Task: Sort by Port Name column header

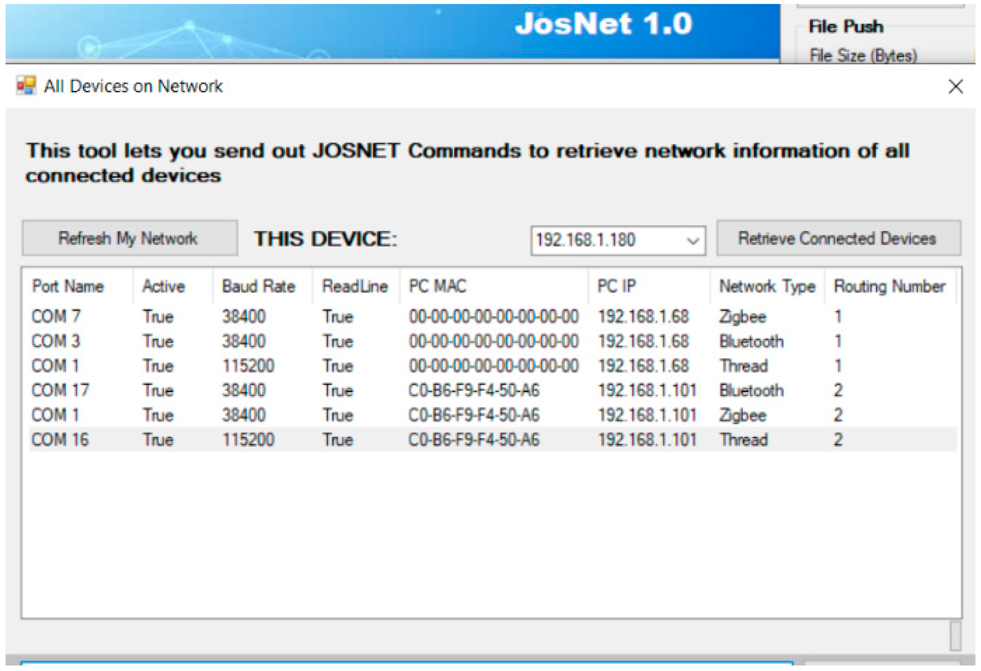Action: pos(68,287)
